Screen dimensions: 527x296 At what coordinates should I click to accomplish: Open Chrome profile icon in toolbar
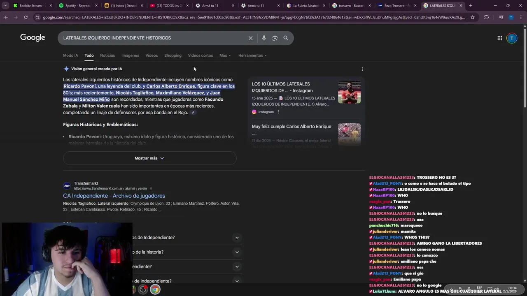coord(511,17)
